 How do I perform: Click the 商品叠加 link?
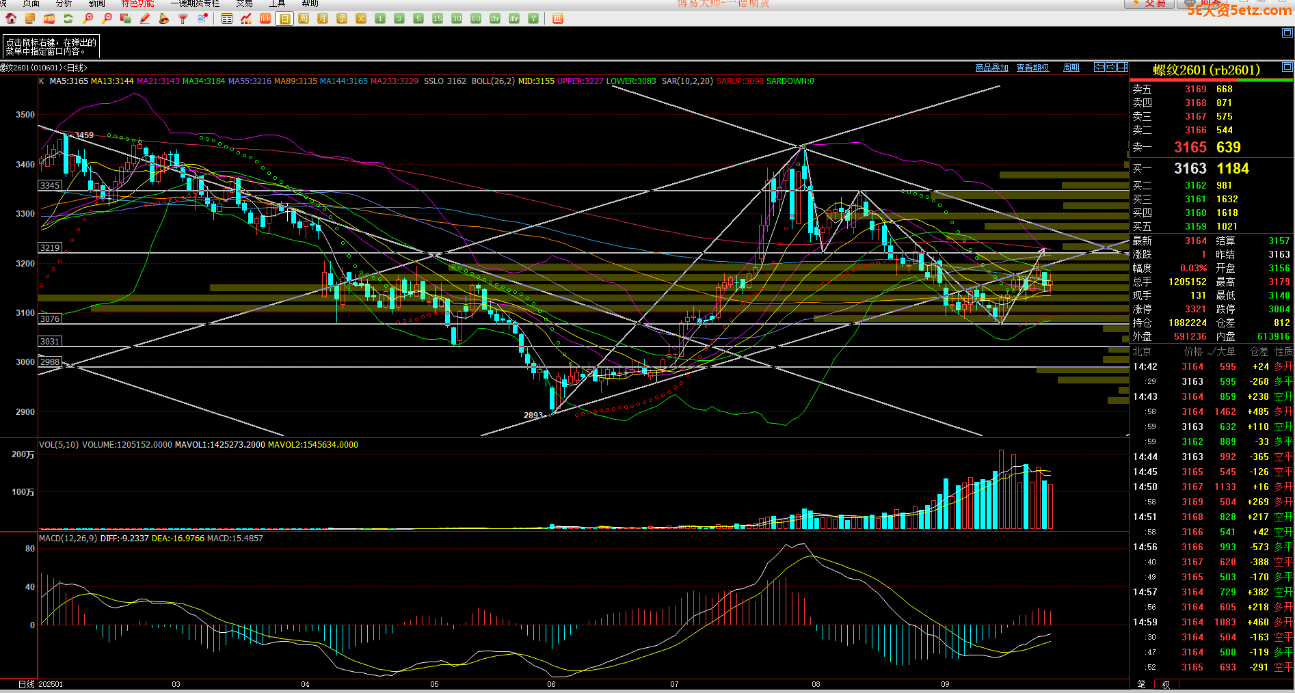(991, 68)
